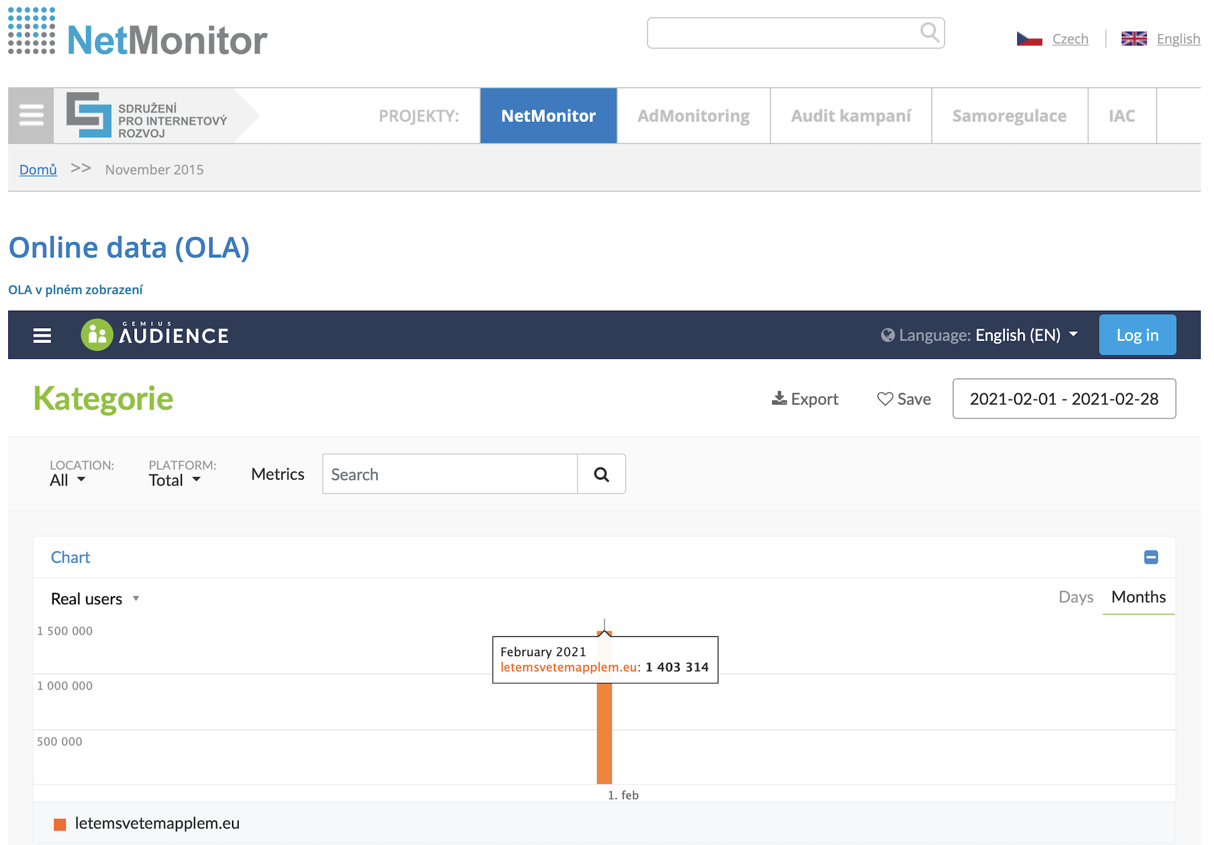Viewport: 1214px width, 845px height.
Task: Click the Gemius Audience logo
Action: coord(155,334)
